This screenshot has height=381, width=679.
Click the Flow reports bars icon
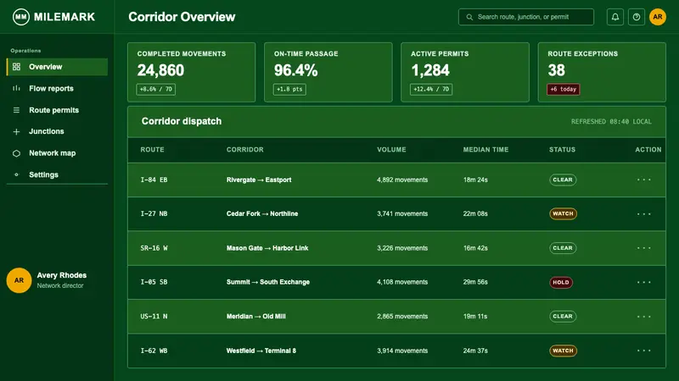point(16,88)
